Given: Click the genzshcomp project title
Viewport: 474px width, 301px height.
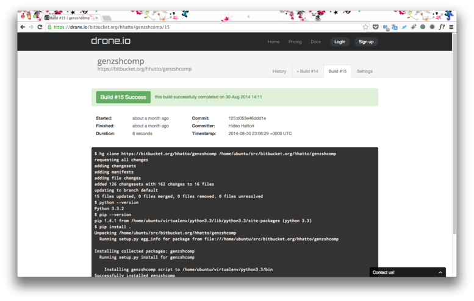Looking at the screenshot, I should (x=121, y=61).
